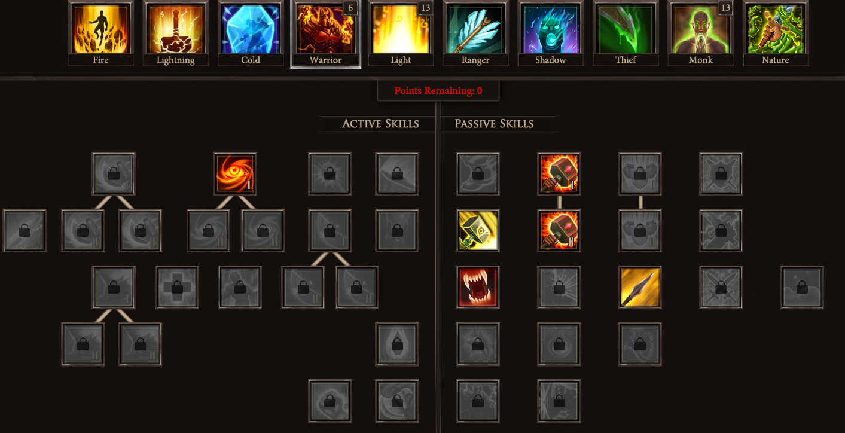Open the Ranger class tree

[475, 33]
